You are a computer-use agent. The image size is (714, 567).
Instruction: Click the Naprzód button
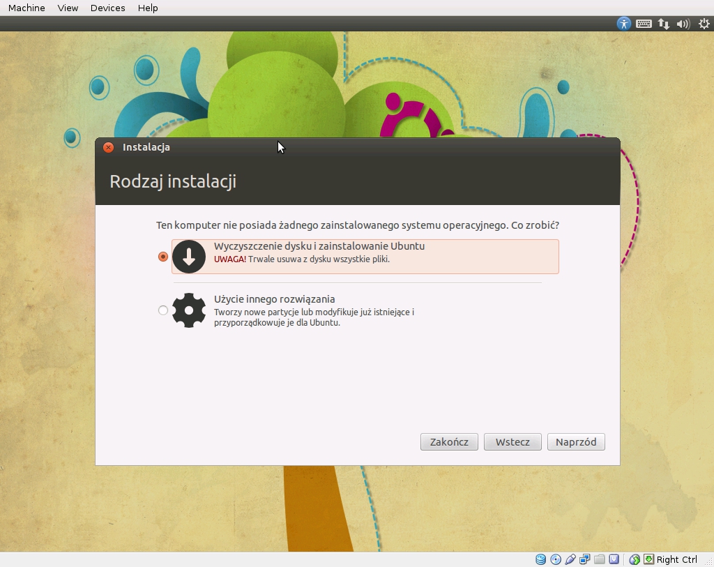(x=576, y=441)
